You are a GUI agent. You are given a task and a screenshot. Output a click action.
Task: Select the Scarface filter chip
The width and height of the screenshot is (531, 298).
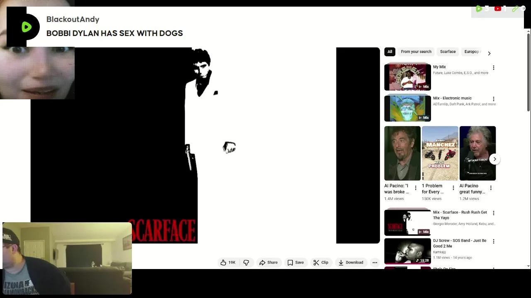coord(448,52)
